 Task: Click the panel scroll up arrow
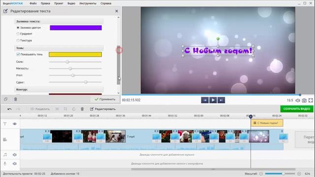pos(118,18)
